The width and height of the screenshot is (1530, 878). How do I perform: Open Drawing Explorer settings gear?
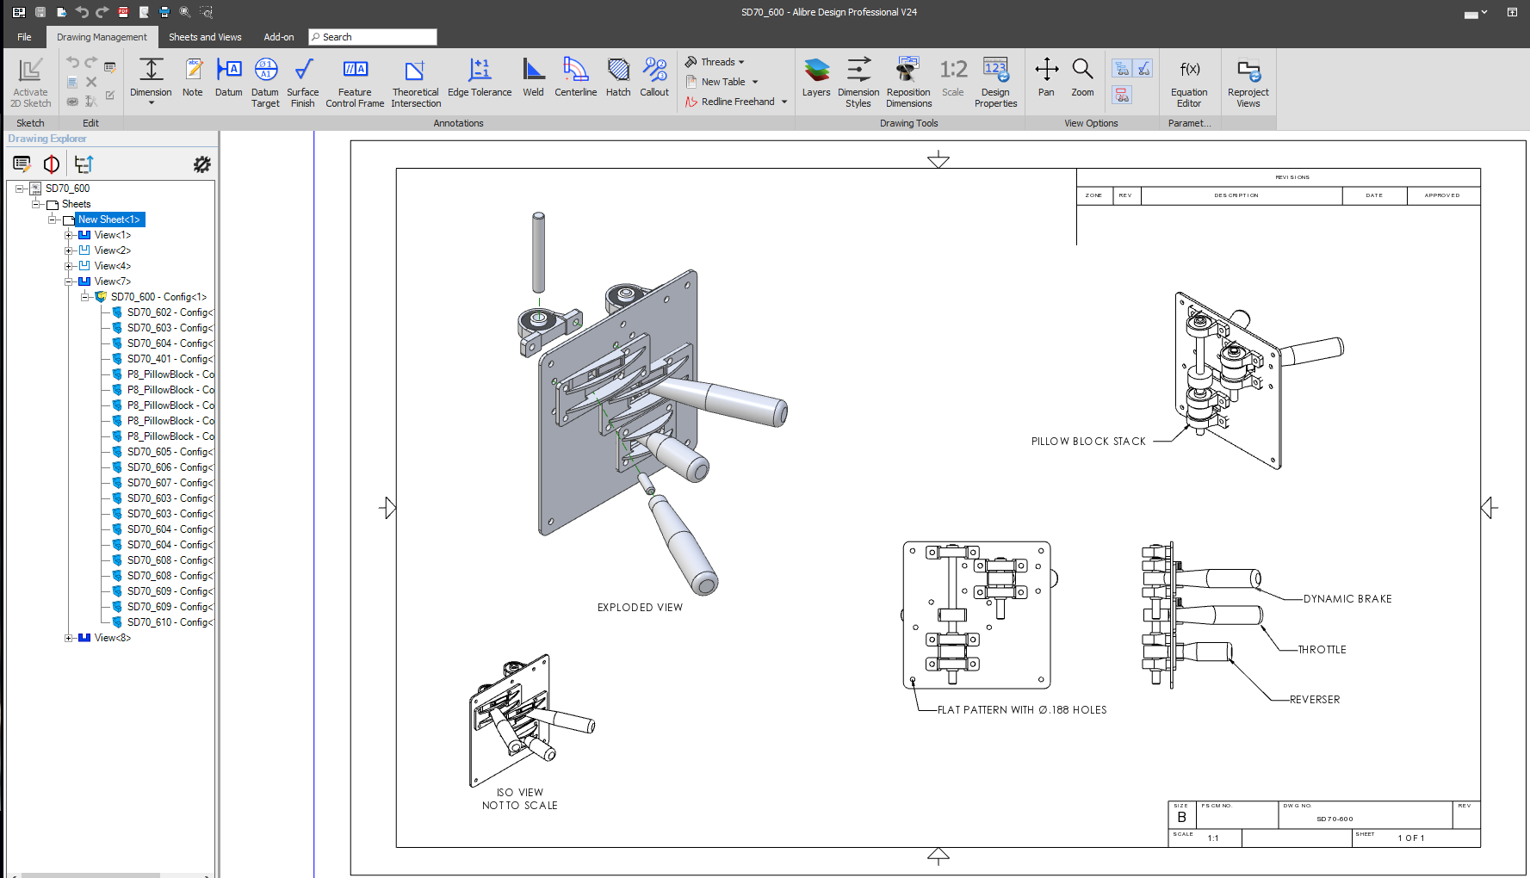click(201, 164)
